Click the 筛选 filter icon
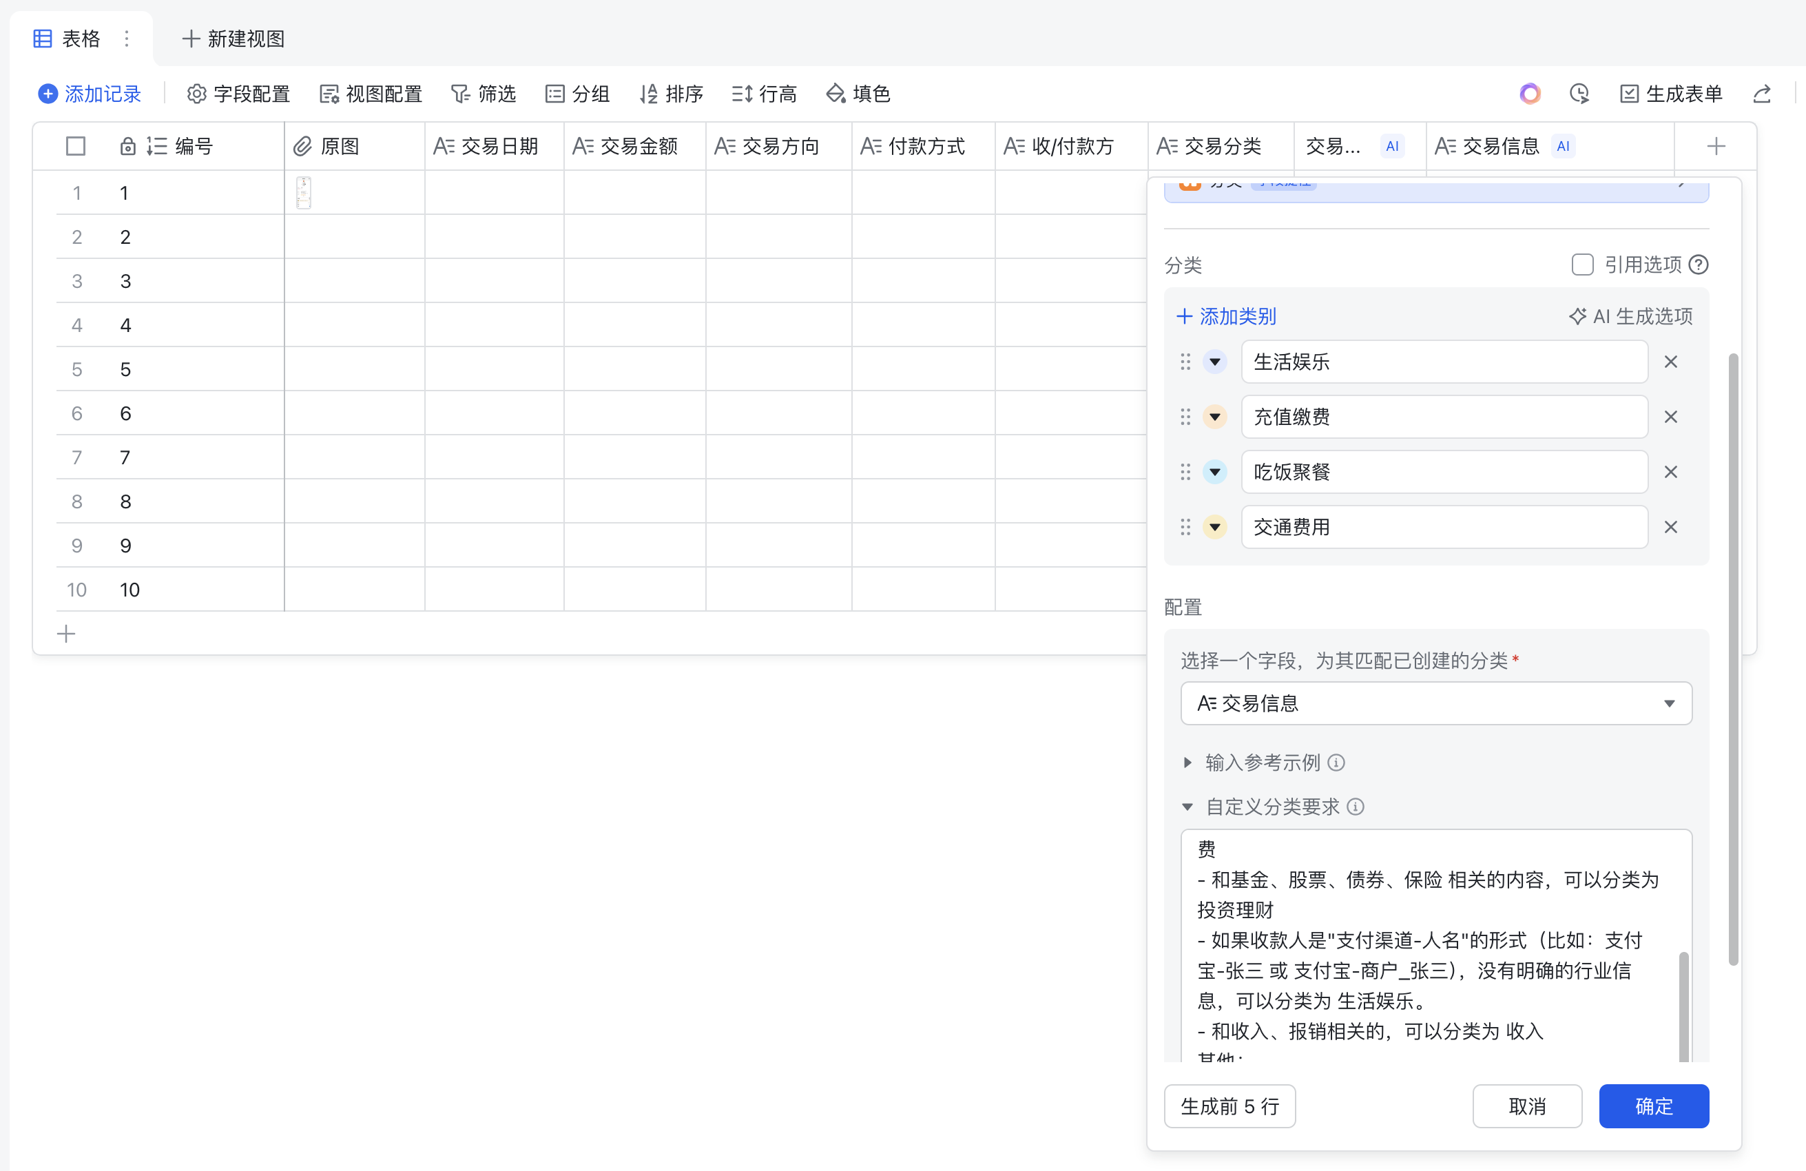Screen dimensions: 1806x1171 click(461, 94)
